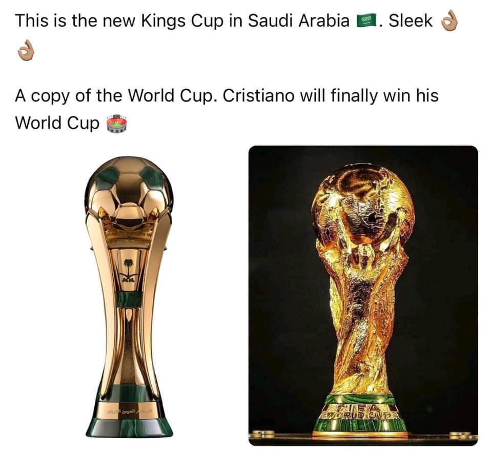Click the stadium emoji after 'World Cup'

click(x=117, y=124)
